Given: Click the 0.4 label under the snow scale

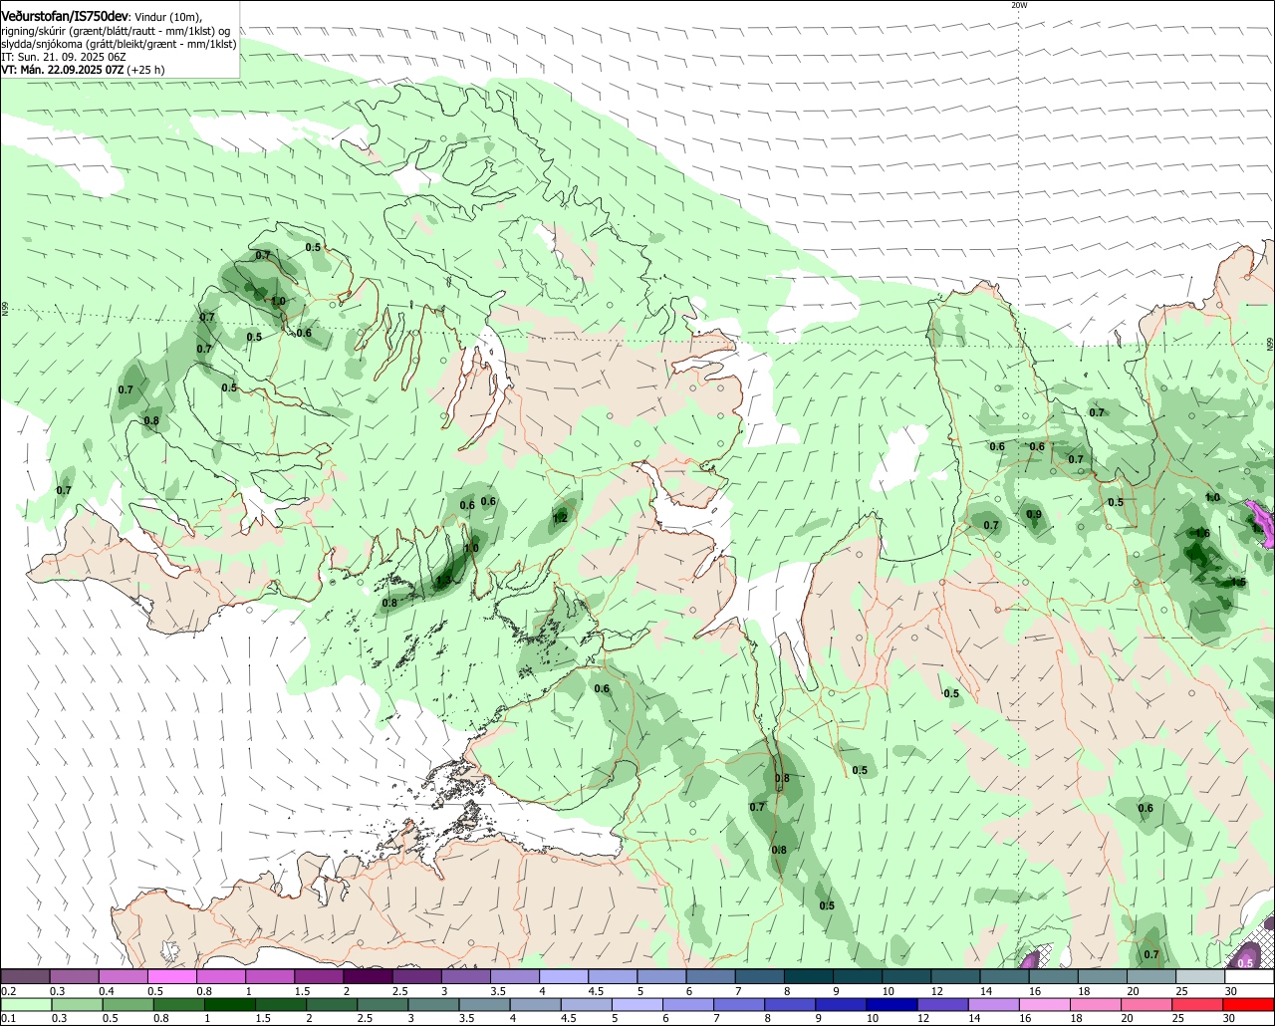Looking at the screenshot, I should (107, 991).
